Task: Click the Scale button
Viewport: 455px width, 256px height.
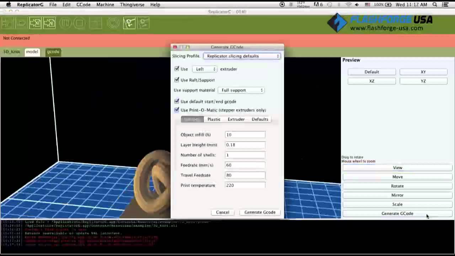Action: (397, 204)
